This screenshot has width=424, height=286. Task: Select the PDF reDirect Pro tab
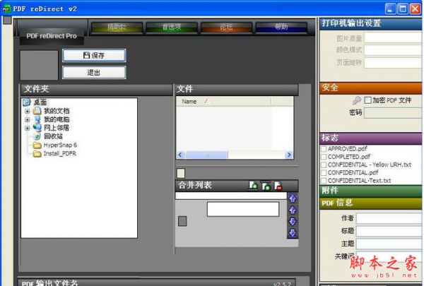coord(52,36)
